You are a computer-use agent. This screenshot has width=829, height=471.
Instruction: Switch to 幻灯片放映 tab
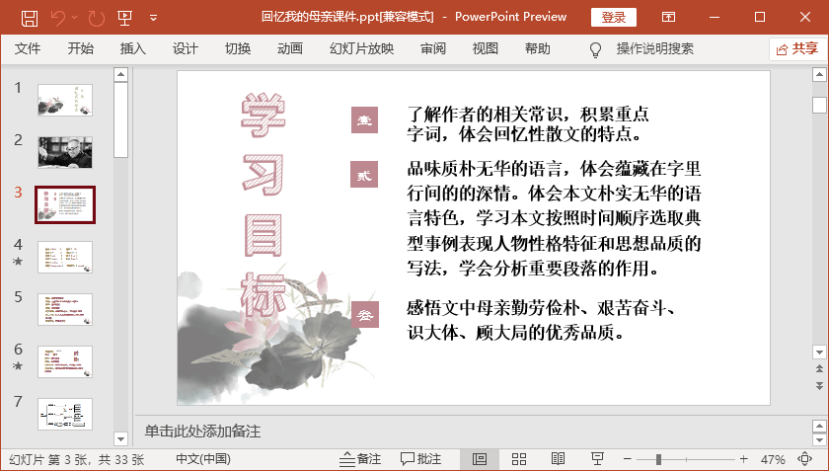(361, 48)
